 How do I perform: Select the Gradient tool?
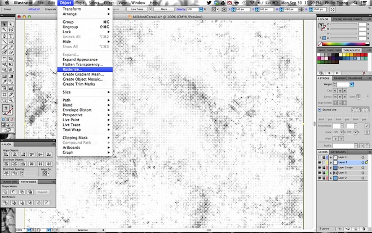(x=11, y=76)
